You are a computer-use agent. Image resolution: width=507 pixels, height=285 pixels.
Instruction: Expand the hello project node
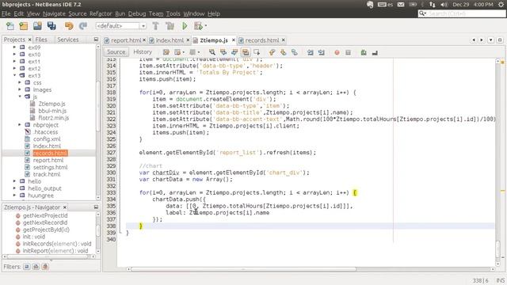tap(14, 181)
